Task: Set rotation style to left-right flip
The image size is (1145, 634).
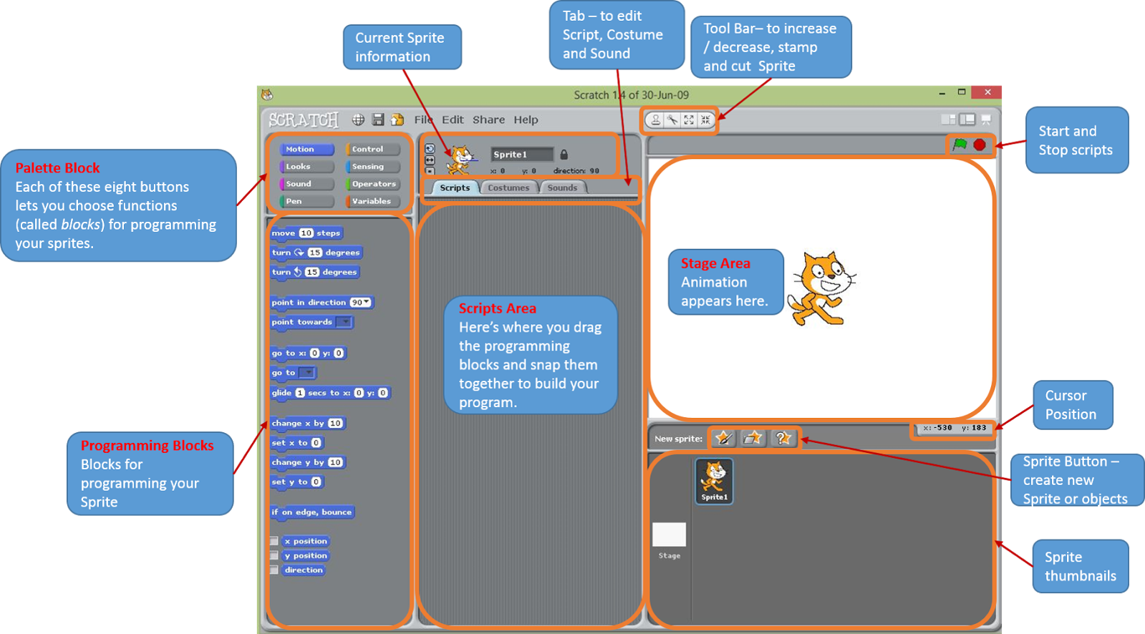Action: point(430,160)
